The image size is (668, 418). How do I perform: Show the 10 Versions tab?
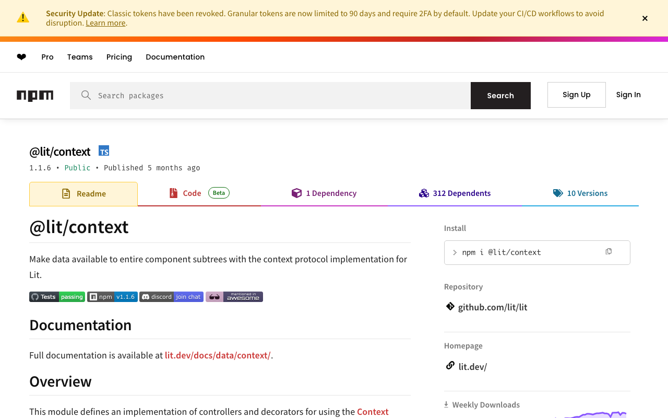[x=580, y=193]
